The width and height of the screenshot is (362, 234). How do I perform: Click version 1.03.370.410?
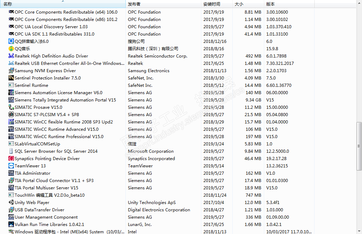(x=278, y=27)
